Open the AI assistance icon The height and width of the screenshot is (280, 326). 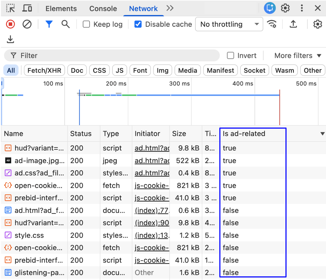270,8
